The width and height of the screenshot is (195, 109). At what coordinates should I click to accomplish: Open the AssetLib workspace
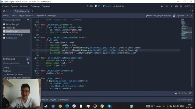(119, 6)
